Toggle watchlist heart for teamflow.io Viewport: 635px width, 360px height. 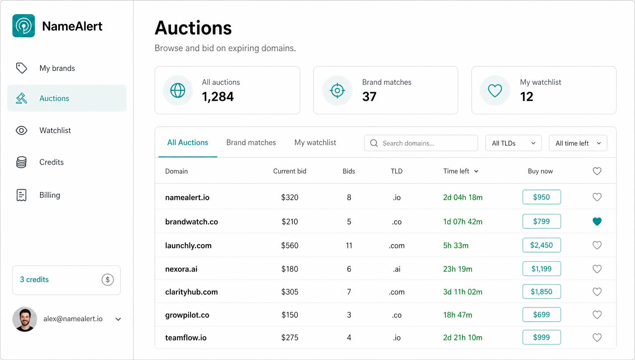point(597,337)
